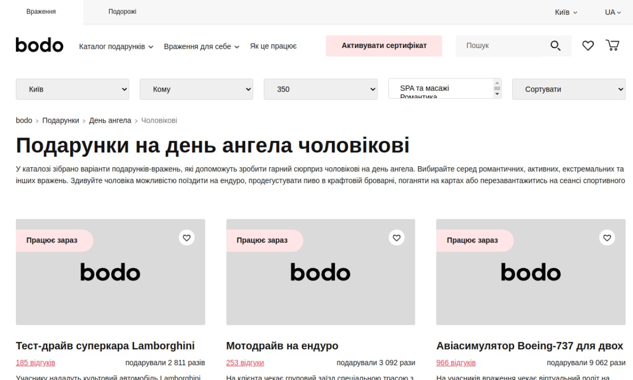Click scroll-down arrow in category listbox

(x=497, y=94)
